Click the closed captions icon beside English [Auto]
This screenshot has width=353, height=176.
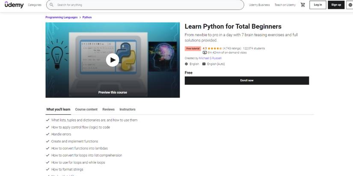(204, 64)
